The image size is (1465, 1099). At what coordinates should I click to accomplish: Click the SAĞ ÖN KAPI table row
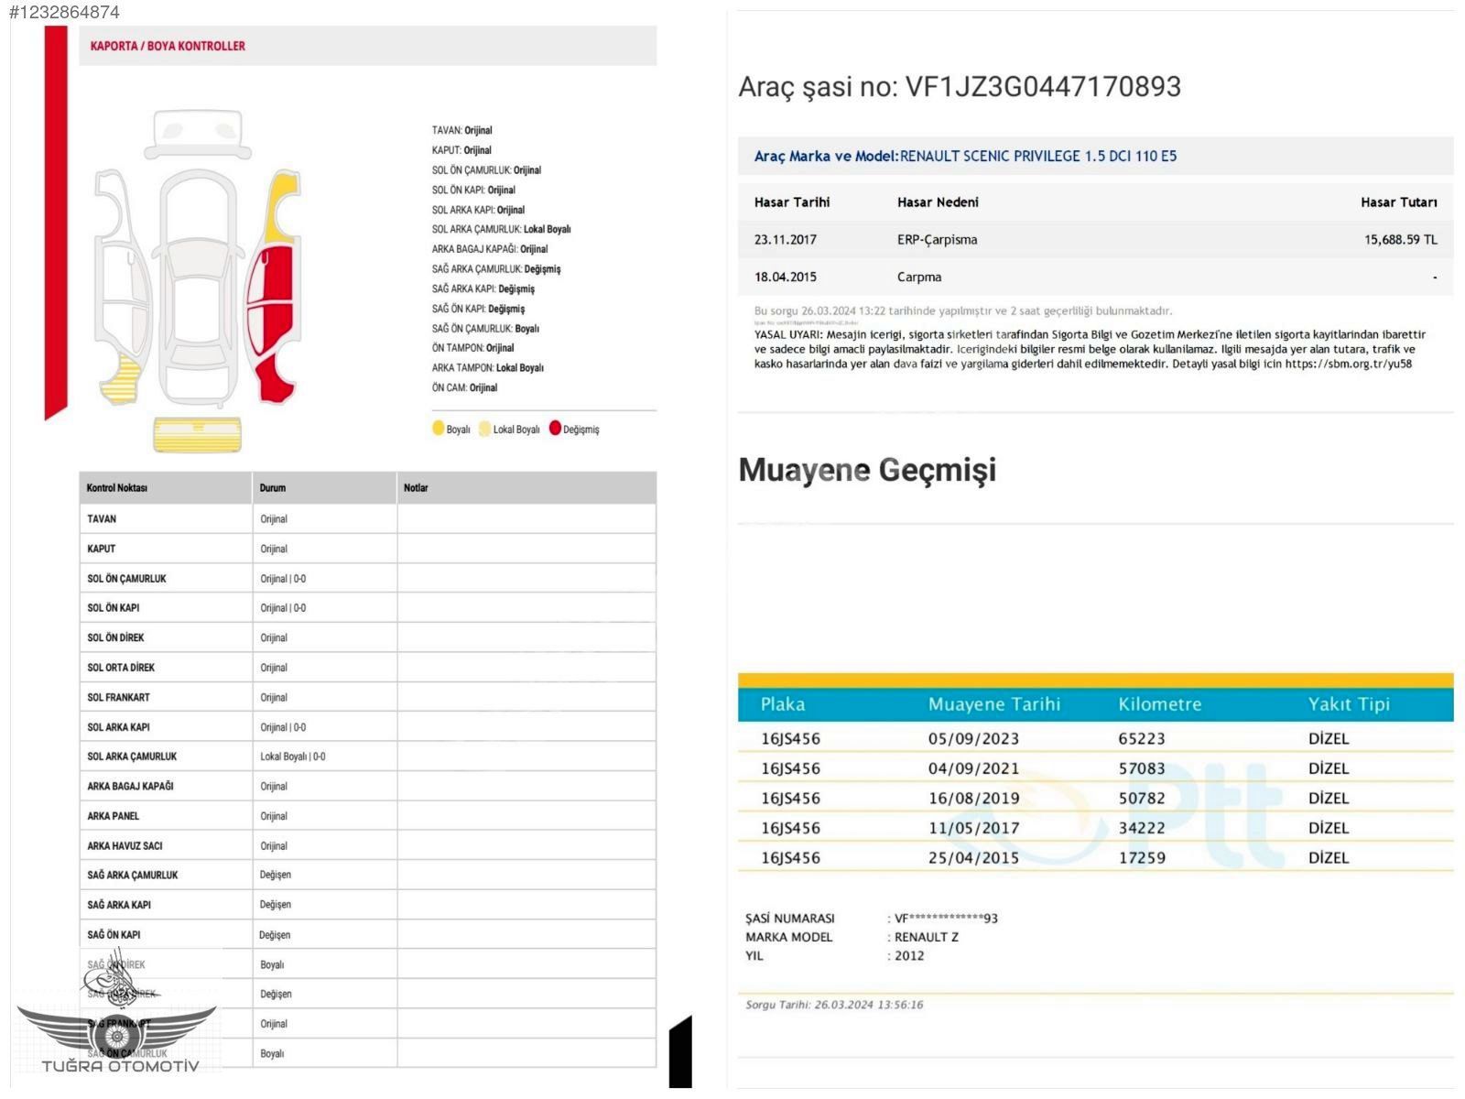368,934
